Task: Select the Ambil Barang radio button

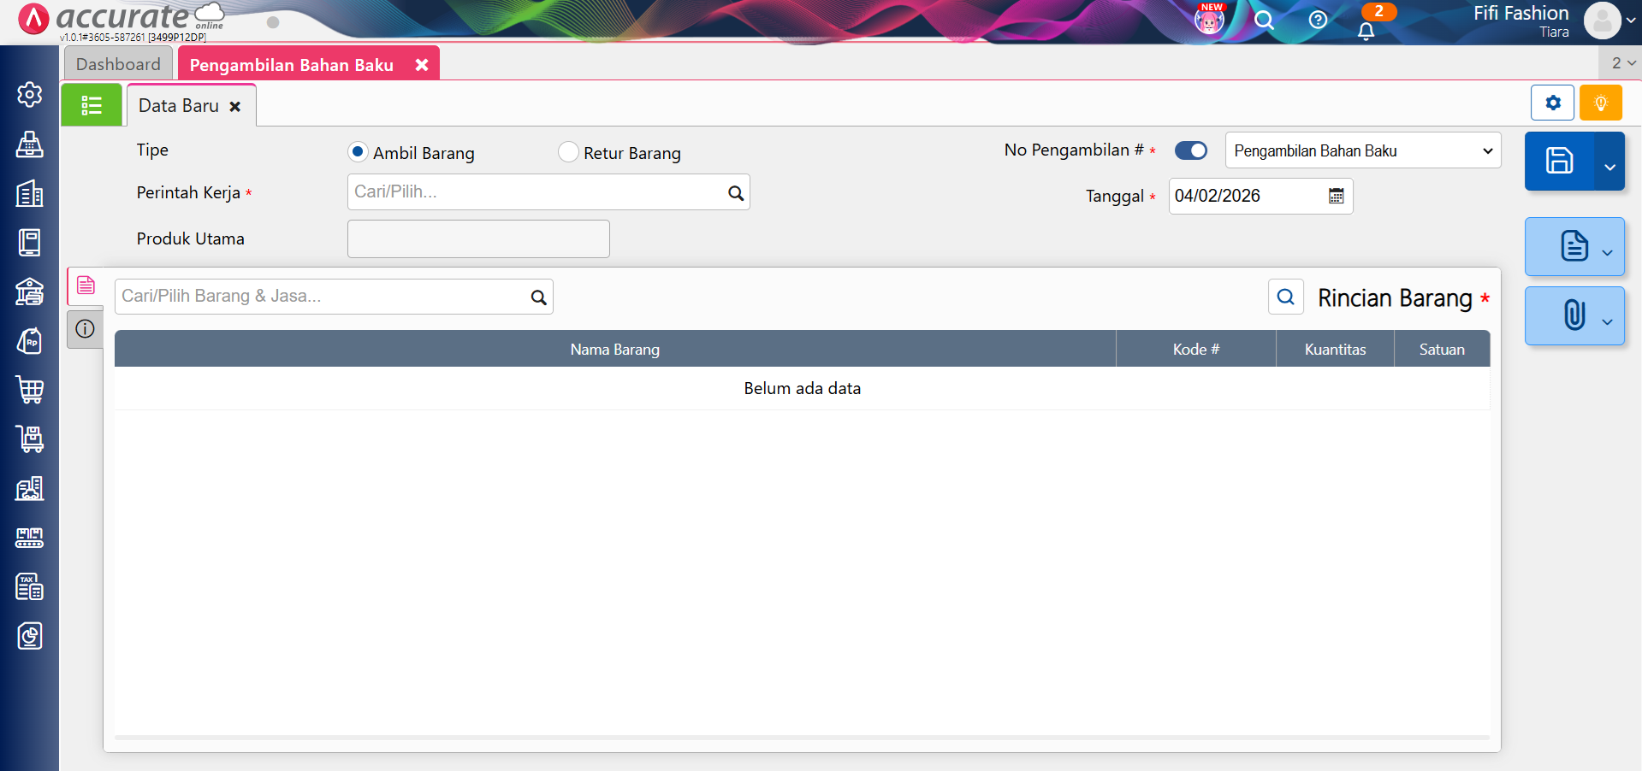Action: tap(358, 152)
